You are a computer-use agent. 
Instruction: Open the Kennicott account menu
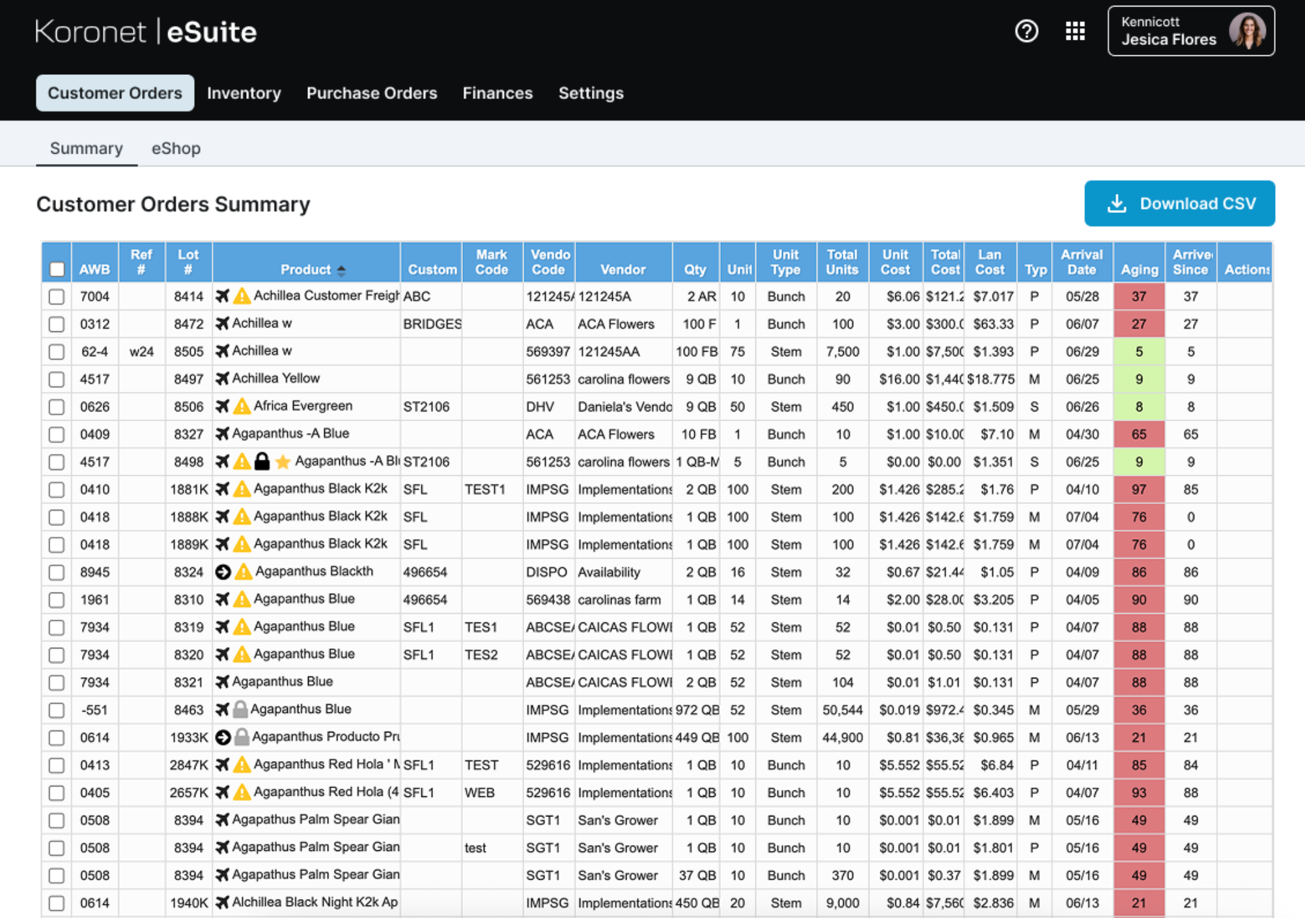coord(1166,31)
